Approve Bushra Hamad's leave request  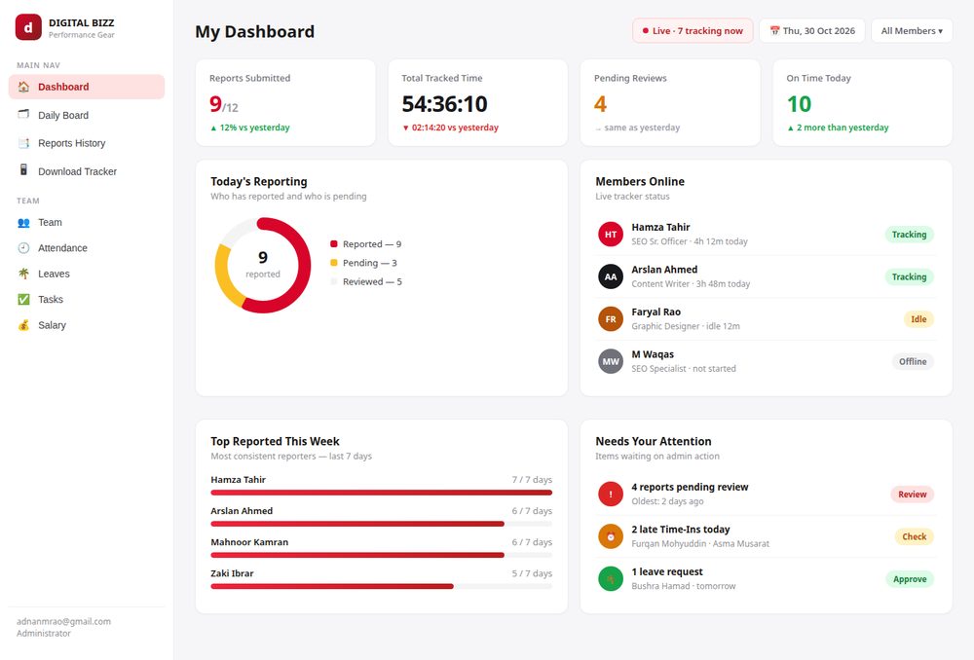910,578
